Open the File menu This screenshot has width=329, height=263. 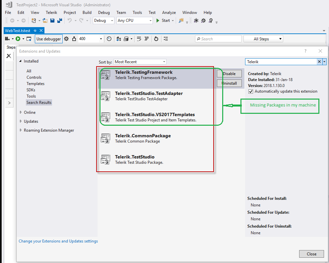[x=8, y=13]
